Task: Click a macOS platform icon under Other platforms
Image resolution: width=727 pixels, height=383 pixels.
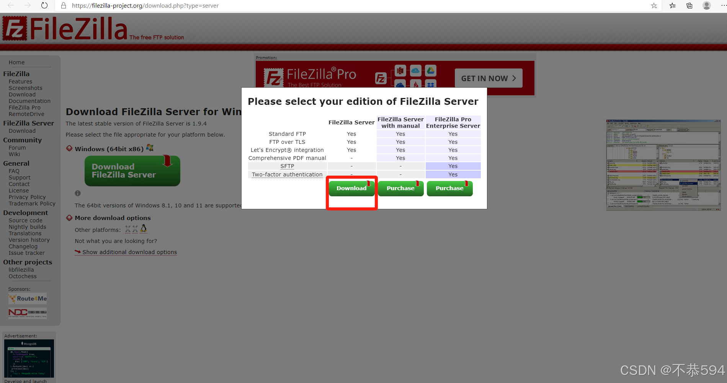Action: click(129, 229)
